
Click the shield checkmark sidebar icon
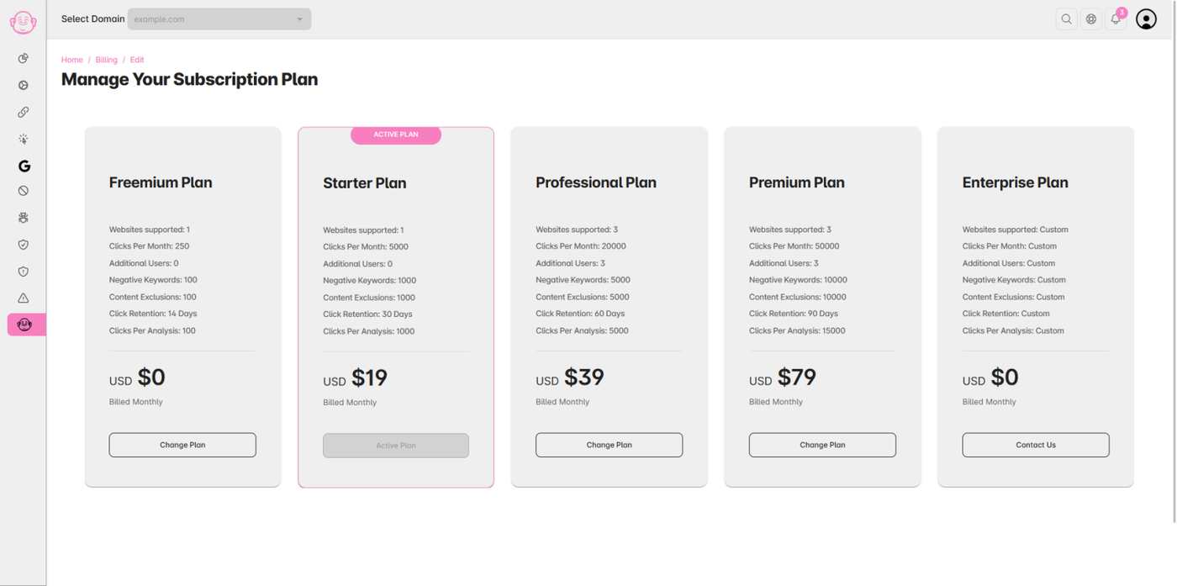click(x=24, y=245)
